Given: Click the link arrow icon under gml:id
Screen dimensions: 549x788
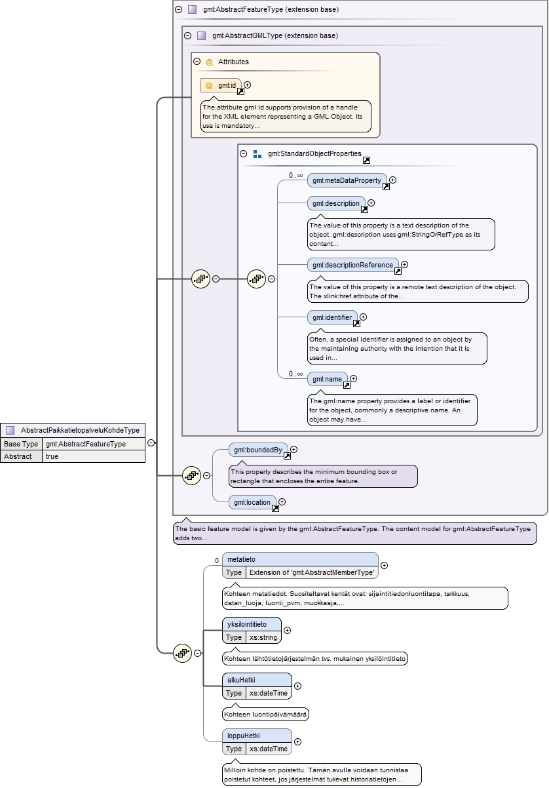Looking at the screenshot, I should point(240,92).
